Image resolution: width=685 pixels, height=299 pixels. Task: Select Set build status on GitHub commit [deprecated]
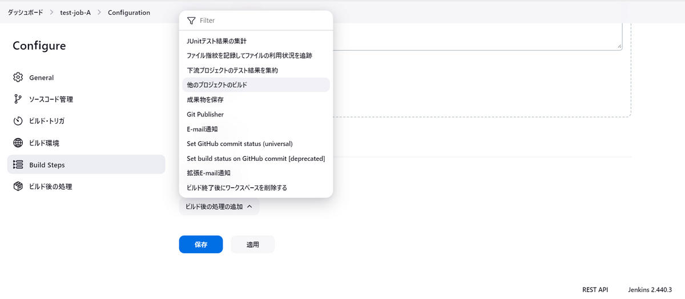coord(256,158)
